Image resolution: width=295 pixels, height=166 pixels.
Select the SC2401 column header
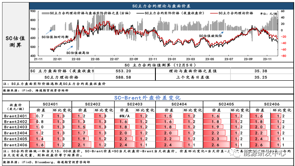click(x=50, y=104)
